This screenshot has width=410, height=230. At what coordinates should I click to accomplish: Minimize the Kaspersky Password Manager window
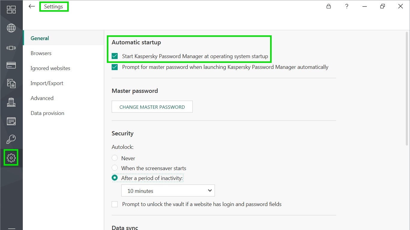[x=365, y=6]
